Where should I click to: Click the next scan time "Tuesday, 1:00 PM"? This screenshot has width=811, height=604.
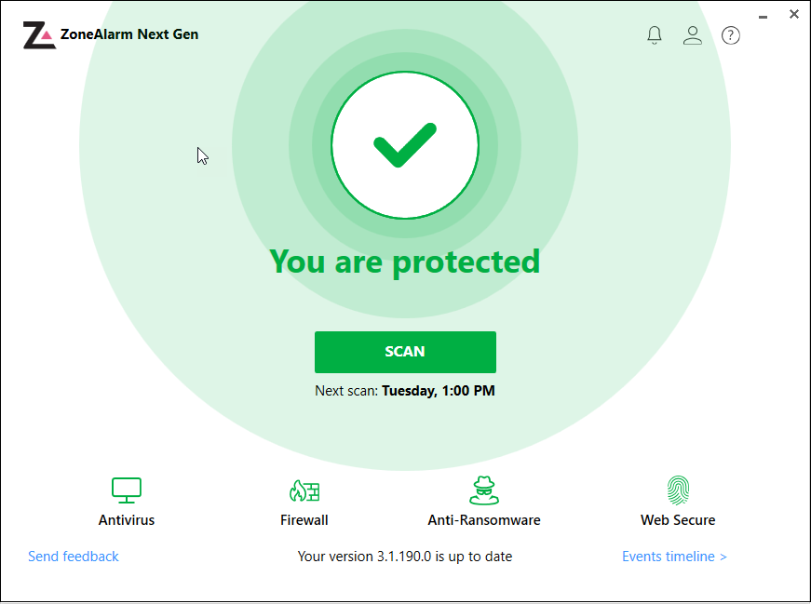tap(438, 391)
